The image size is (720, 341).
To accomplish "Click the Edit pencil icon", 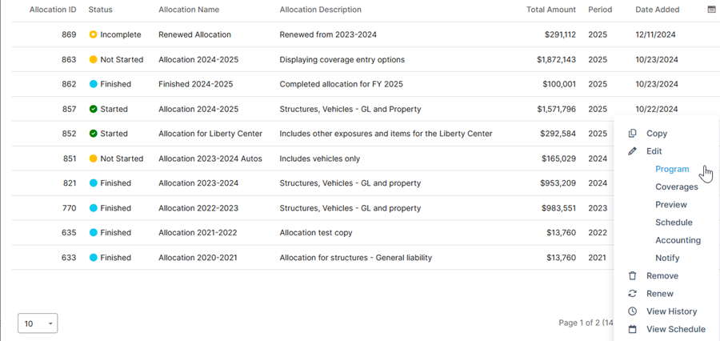I will point(632,151).
